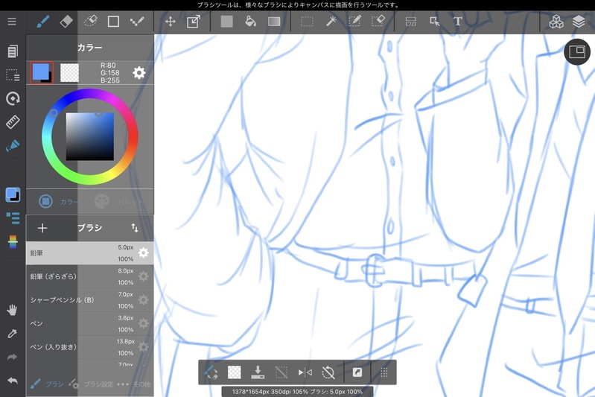Image resolution: width=595 pixels, height=397 pixels.
Task: Open the rotate canvas menu
Action: click(13, 98)
